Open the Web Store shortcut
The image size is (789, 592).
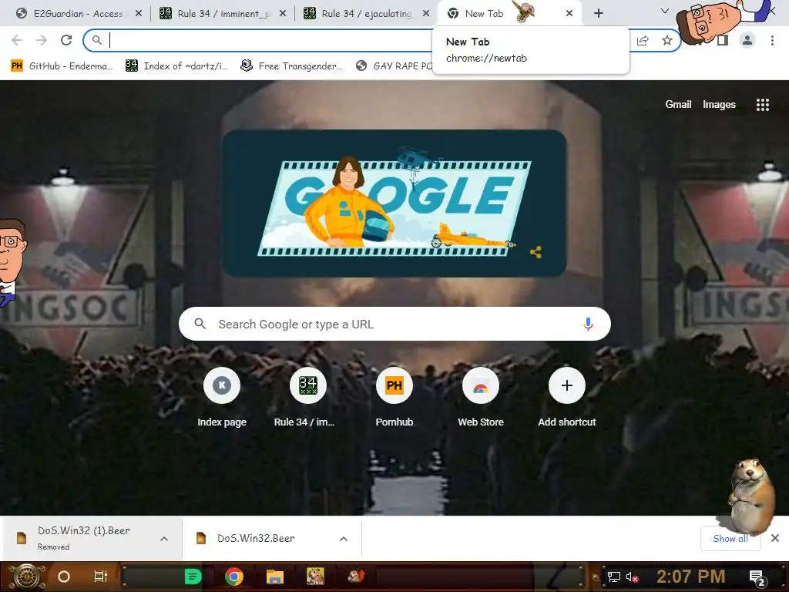(x=481, y=398)
